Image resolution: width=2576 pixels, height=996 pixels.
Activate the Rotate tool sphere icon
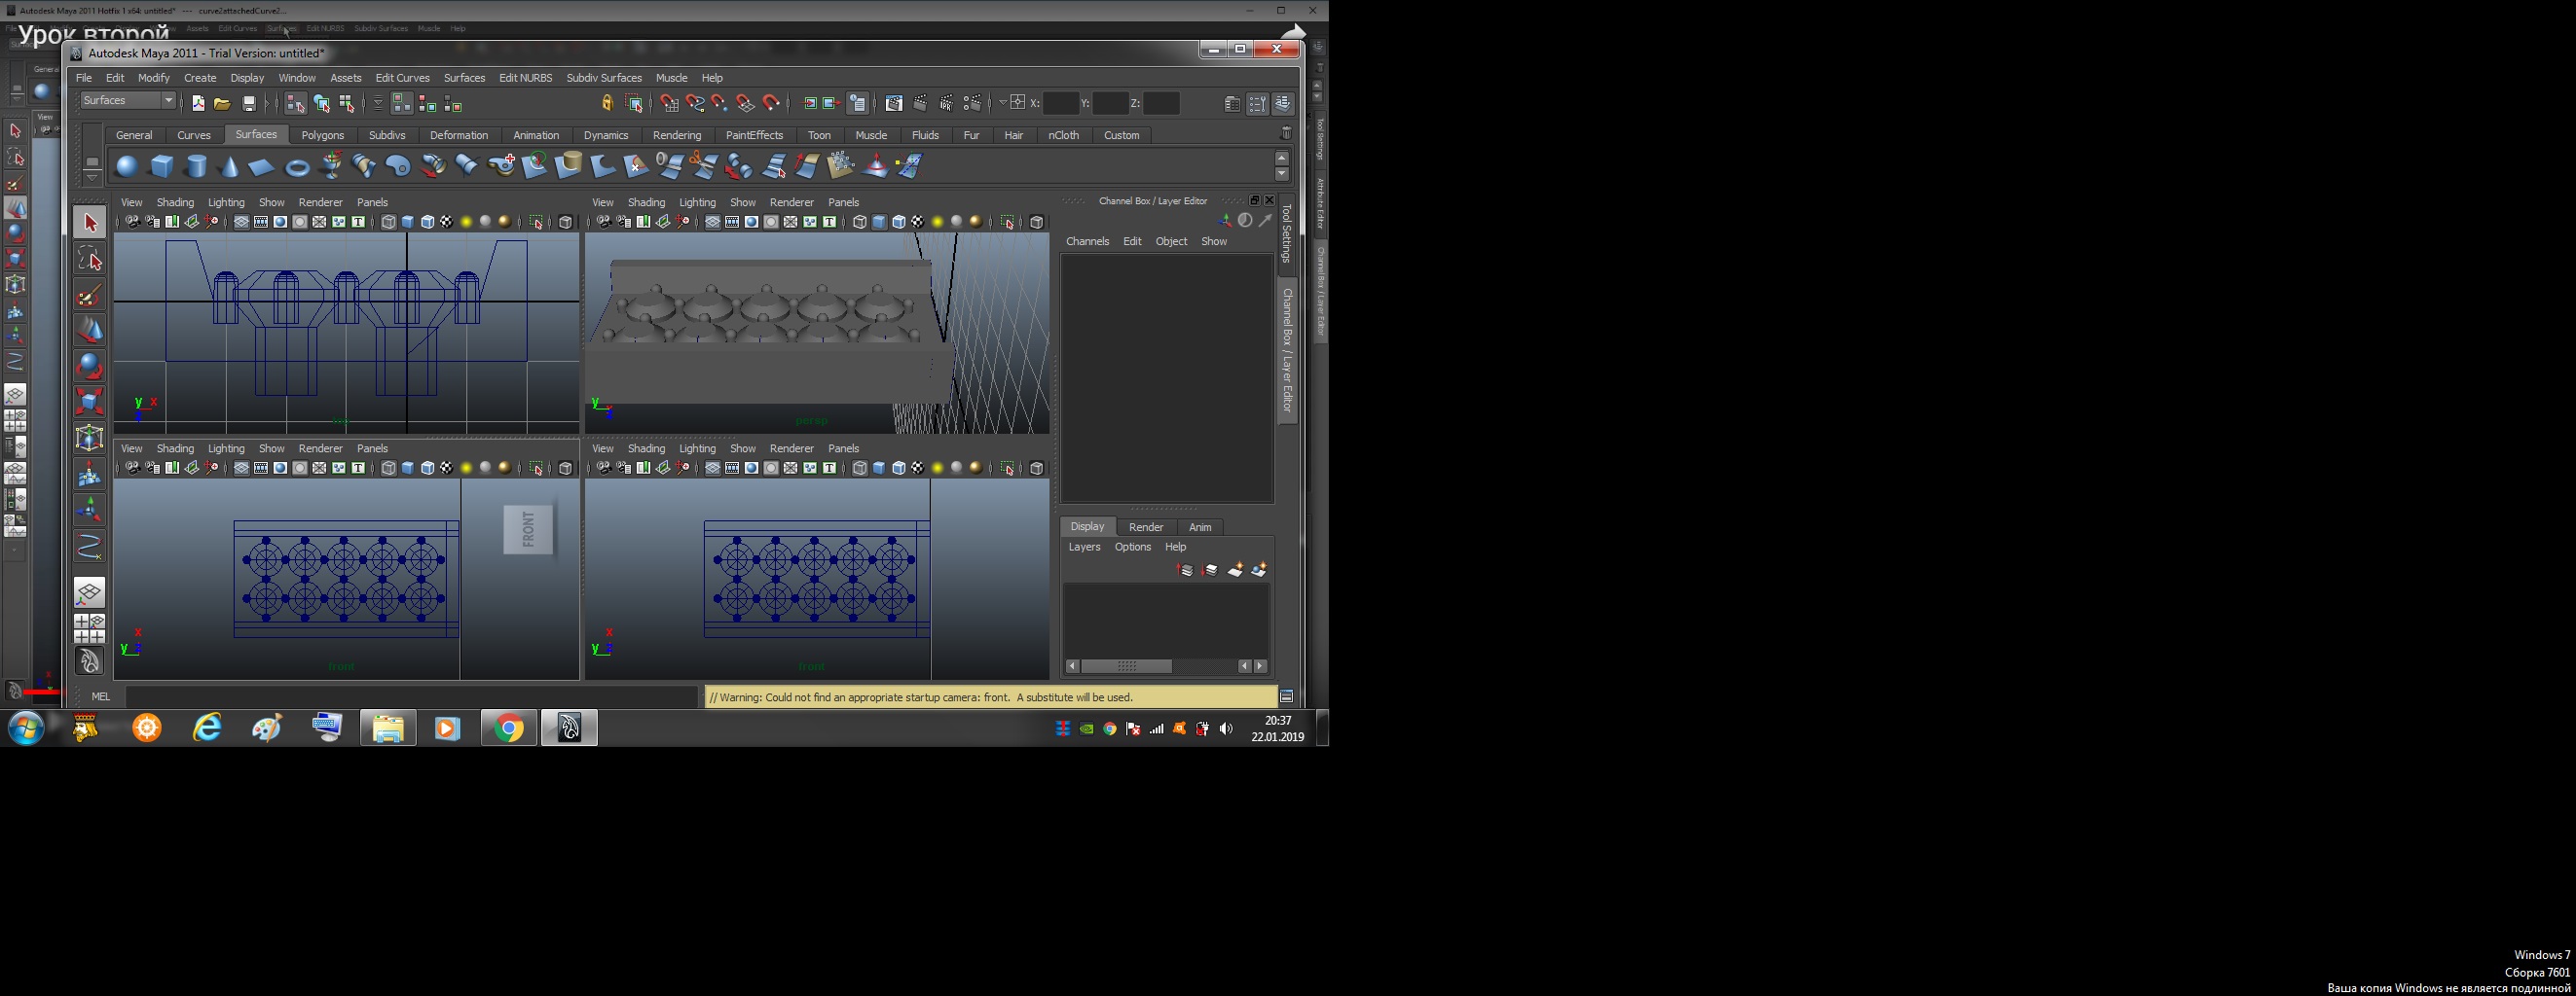point(90,366)
